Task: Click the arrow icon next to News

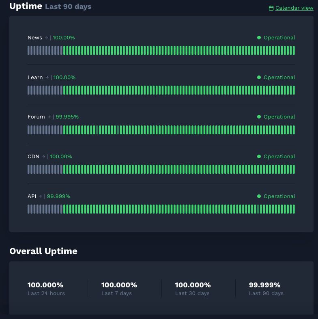Action: 46,38
